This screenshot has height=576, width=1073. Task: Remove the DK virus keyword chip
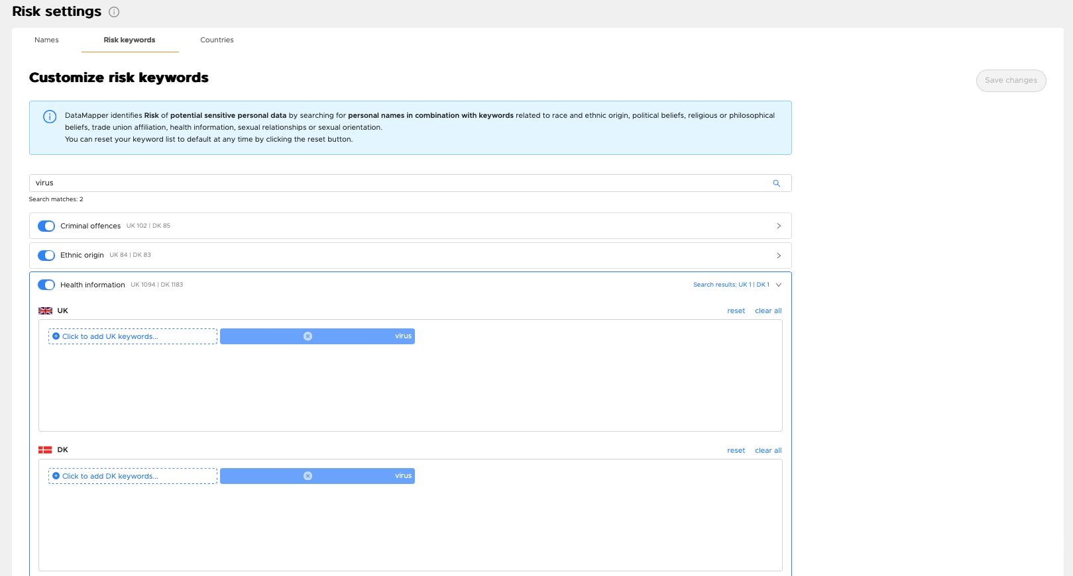[308, 476]
